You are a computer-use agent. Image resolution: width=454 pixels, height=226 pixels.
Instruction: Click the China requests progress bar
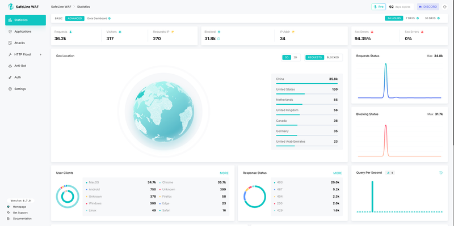click(x=307, y=83)
